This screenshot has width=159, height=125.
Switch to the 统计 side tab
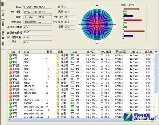click(3, 14)
